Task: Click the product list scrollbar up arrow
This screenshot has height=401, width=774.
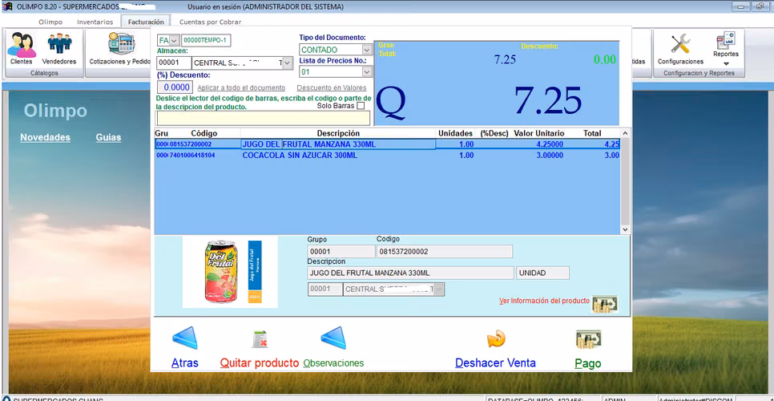Action: [625, 133]
